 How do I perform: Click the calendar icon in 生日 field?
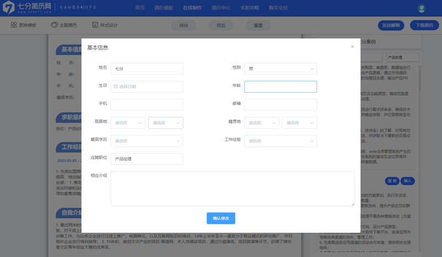tap(115, 87)
